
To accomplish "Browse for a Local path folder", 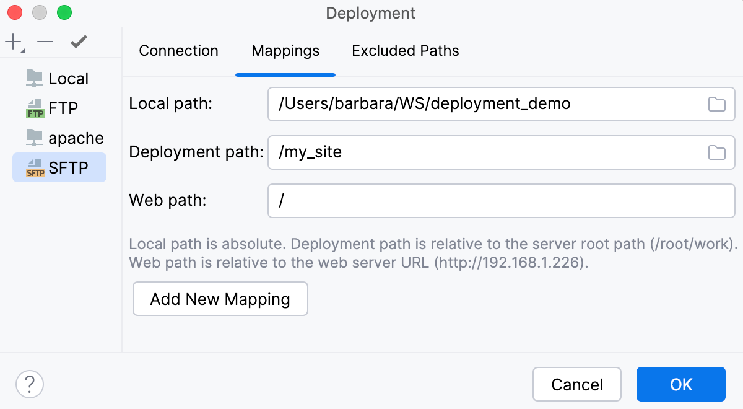I will 716,104.
